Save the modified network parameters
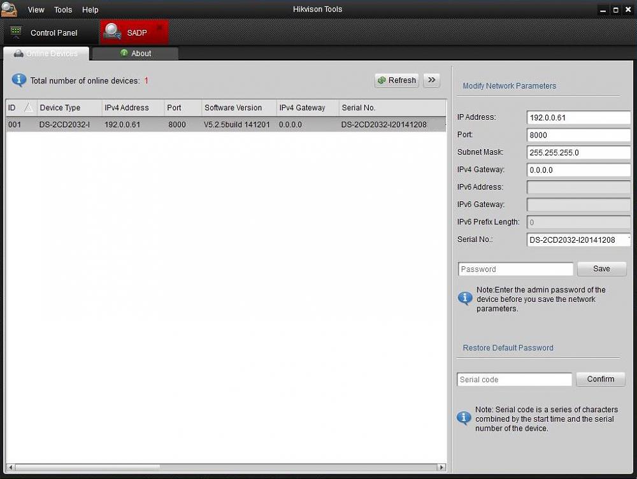637x479 pixels. pos(601,269)
